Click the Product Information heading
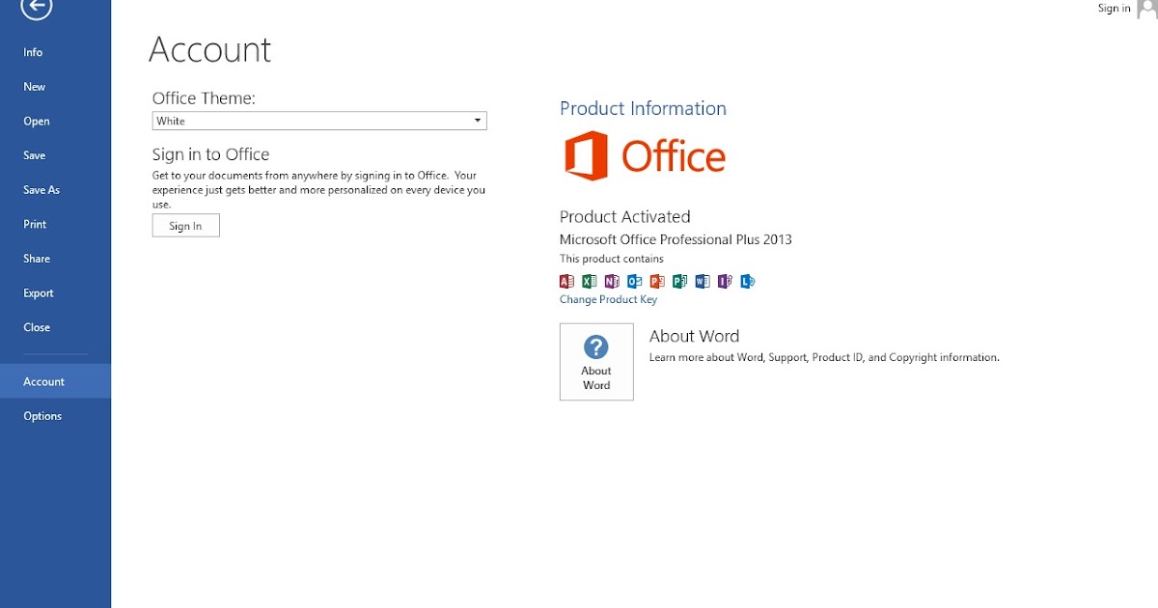Viewport: 1158px width, 608px height. (x=643, y=108)
